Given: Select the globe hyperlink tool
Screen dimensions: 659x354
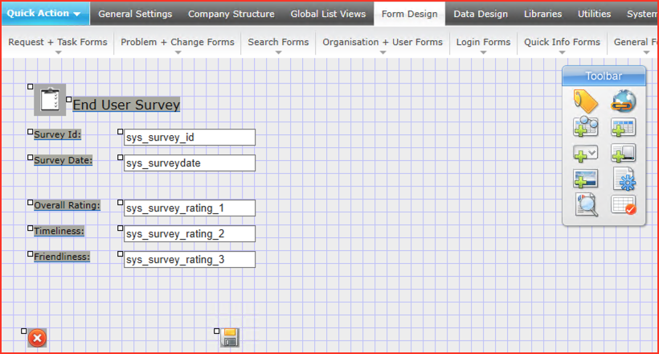Looking at the screenshot, I should pos(624,101).
